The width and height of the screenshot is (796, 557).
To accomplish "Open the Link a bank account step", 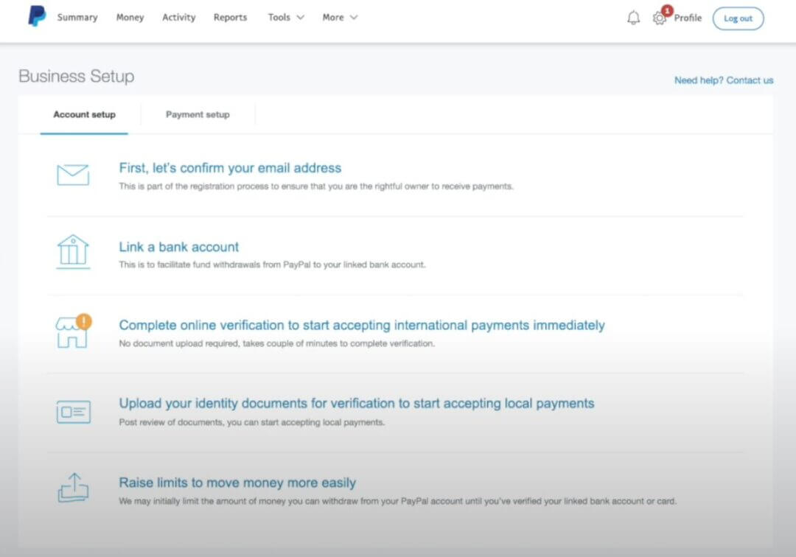I will [178, 247].
